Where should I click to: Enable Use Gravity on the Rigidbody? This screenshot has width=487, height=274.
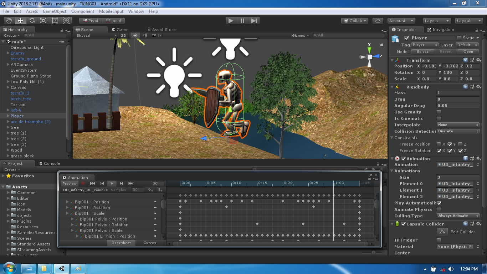[x=439, y=112]
